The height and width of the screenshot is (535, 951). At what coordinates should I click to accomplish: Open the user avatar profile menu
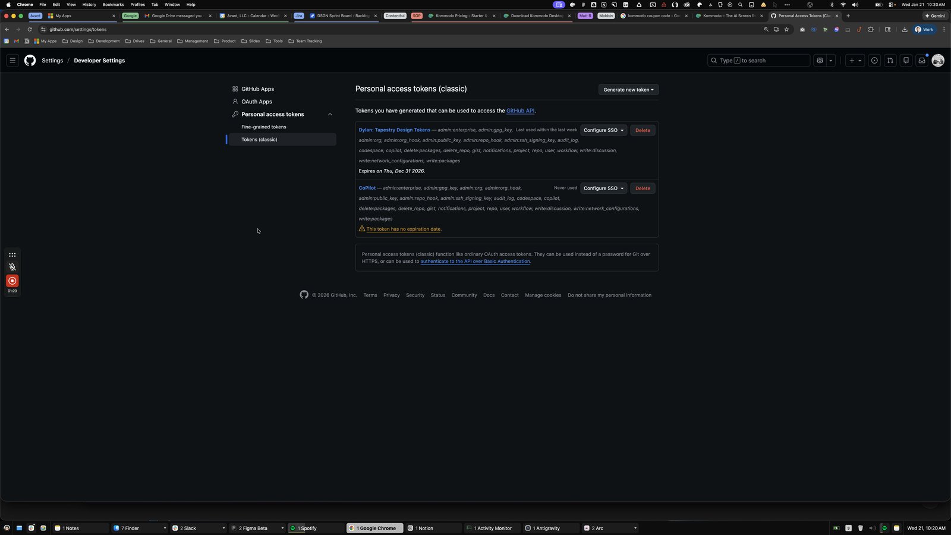(x=938, y=60)
